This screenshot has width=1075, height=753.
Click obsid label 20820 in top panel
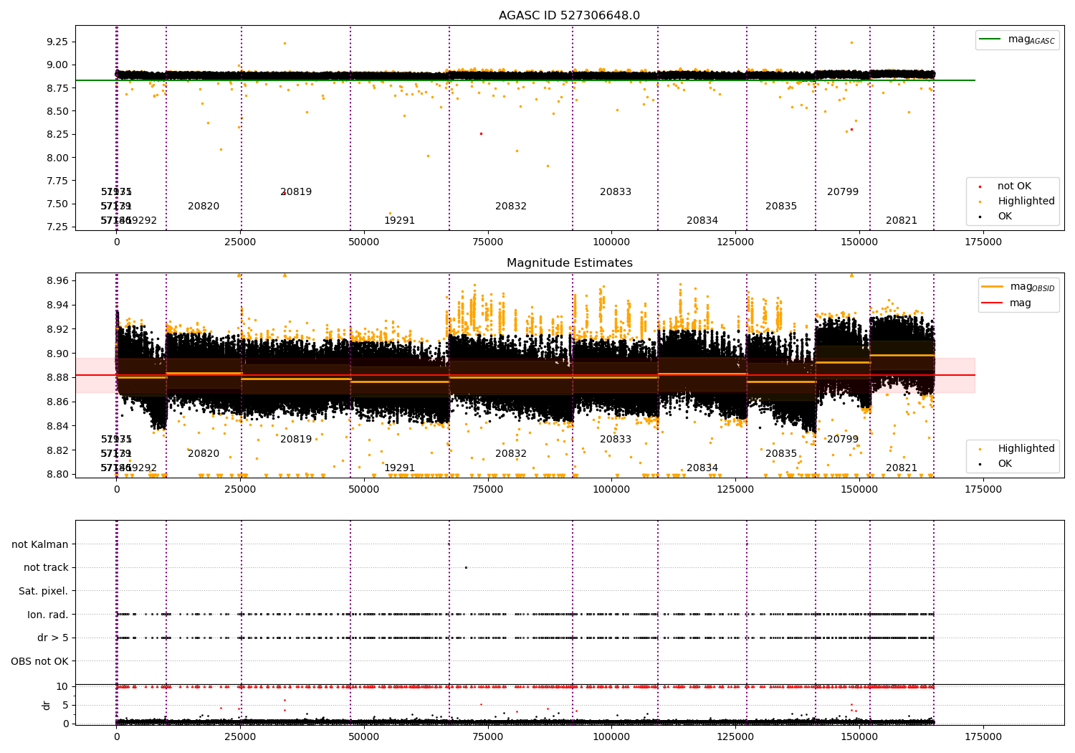point(204,207)
